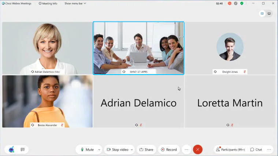Click the grey status indicator in title bar
Screen dimensions: 278x156
[x=236, y=3]
